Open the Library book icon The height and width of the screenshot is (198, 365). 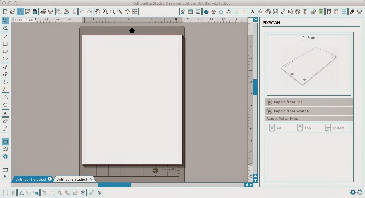pos(5,149)
